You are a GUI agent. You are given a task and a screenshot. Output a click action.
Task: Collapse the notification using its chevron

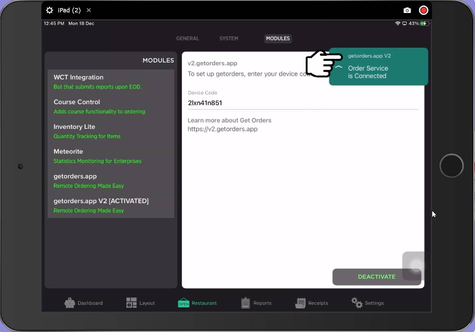click(x=339, y=67)
